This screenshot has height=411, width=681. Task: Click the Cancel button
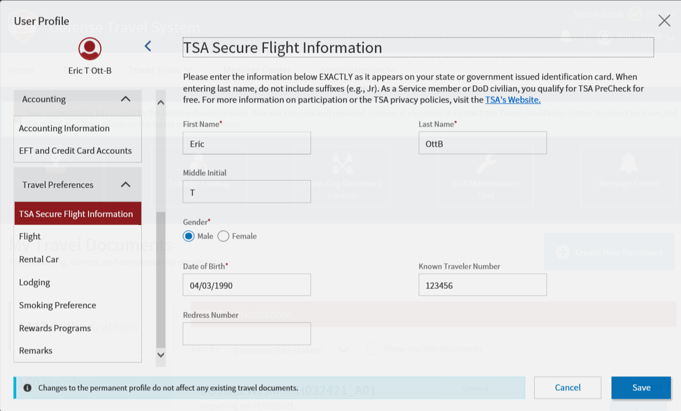(567, 387)
